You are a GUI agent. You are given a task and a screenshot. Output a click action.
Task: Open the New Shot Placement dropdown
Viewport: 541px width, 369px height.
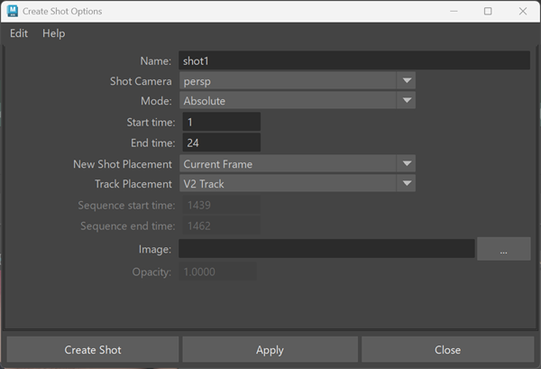(298, 164)
